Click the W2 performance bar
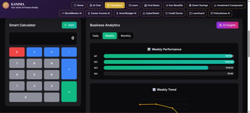This screenshot has height=113, width=250. point(169,62)
